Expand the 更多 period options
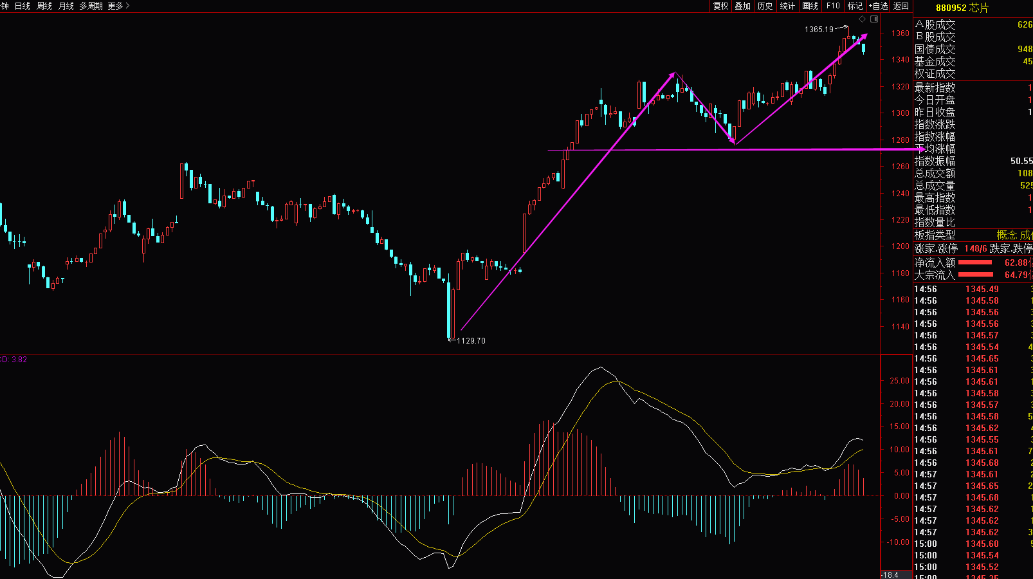Viewport: 1033px width, 579px height. [118, 6]
